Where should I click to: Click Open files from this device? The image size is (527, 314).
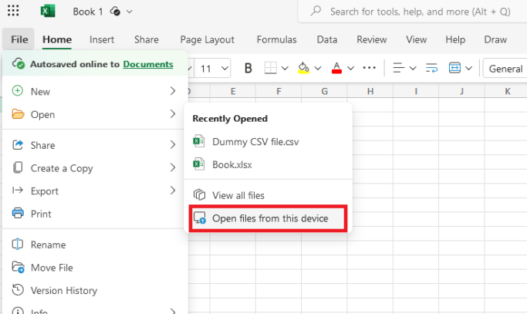tap(268, 218)
